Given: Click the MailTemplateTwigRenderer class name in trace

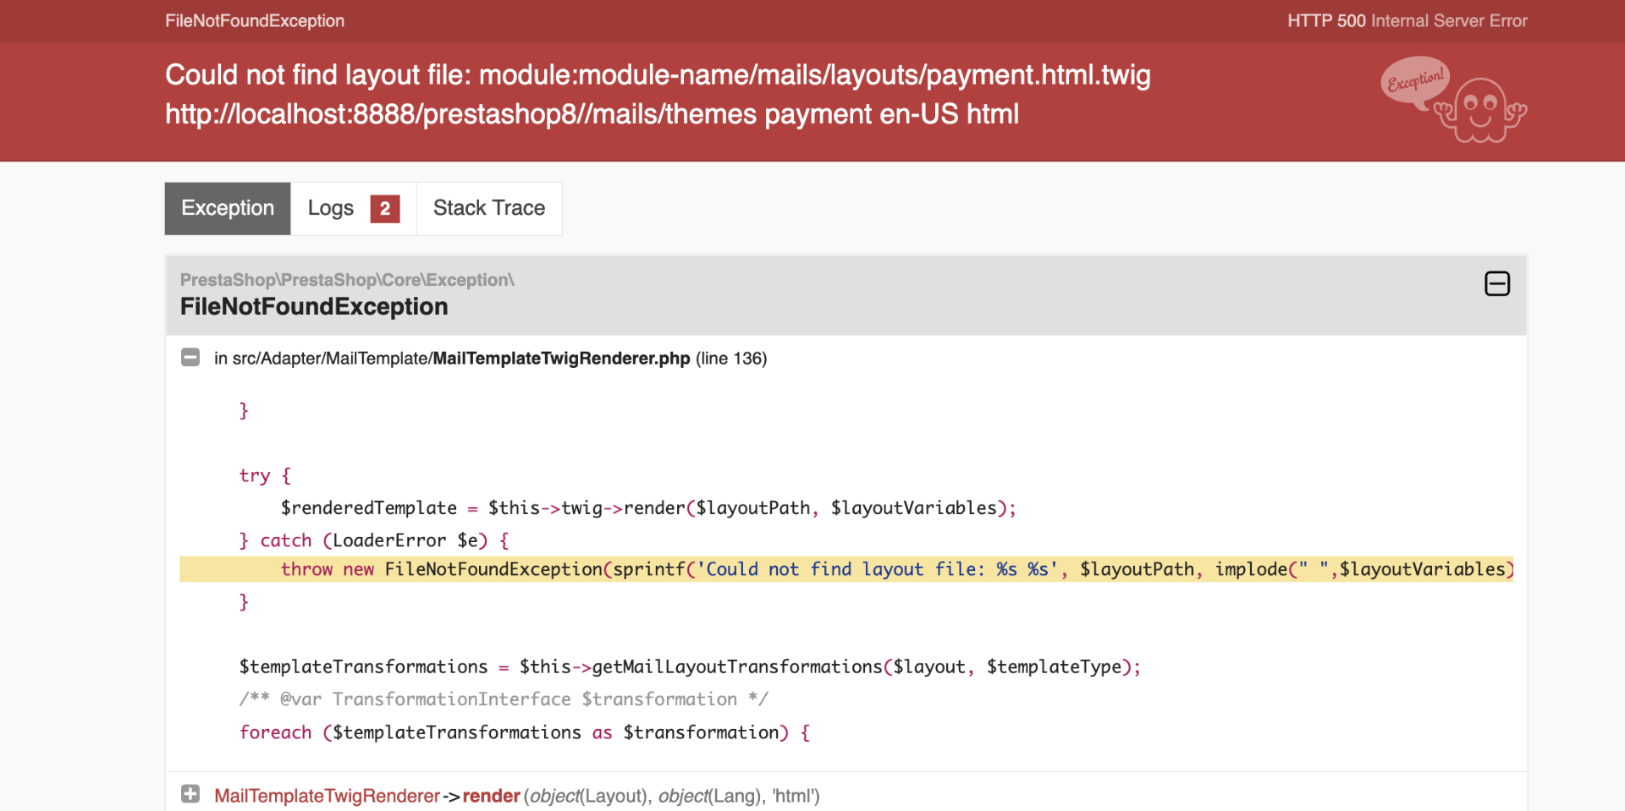Looking at the screenshot, I should pyautogui.click(x=327, y=796).
